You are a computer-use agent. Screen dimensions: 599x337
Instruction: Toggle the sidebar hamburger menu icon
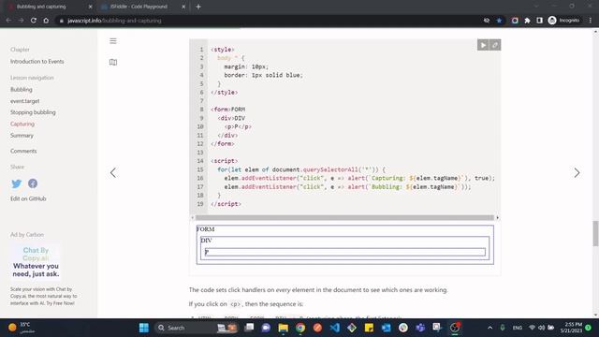pyautogui.click(x=113, y=41)
